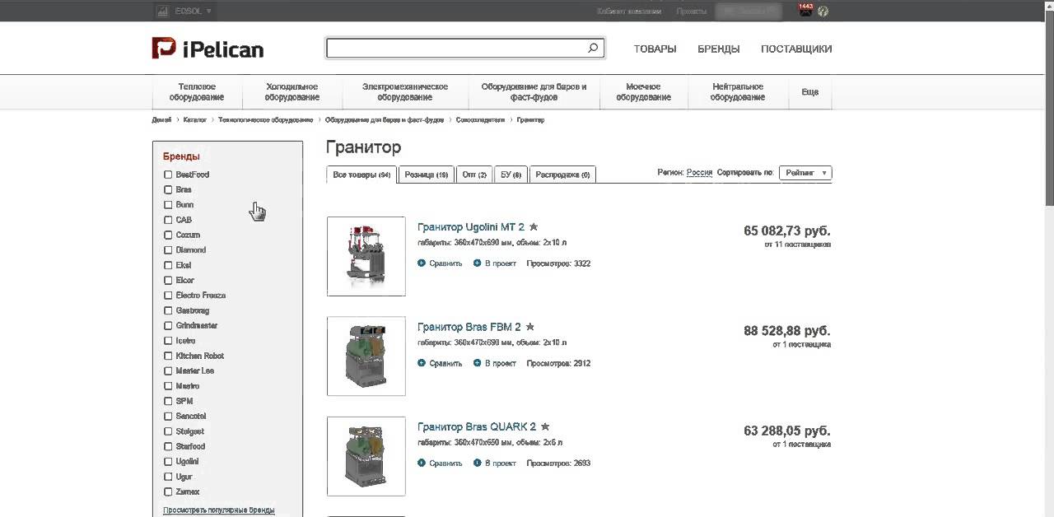Click the Сравнить plus icon for Bras FBM 2
The height and width of the screenshot is (517, 1054).
click(422, 363)
